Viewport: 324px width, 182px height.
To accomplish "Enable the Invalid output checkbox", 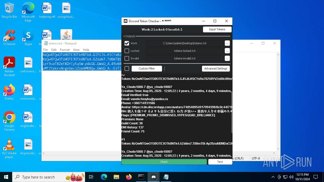I will 127,58.
